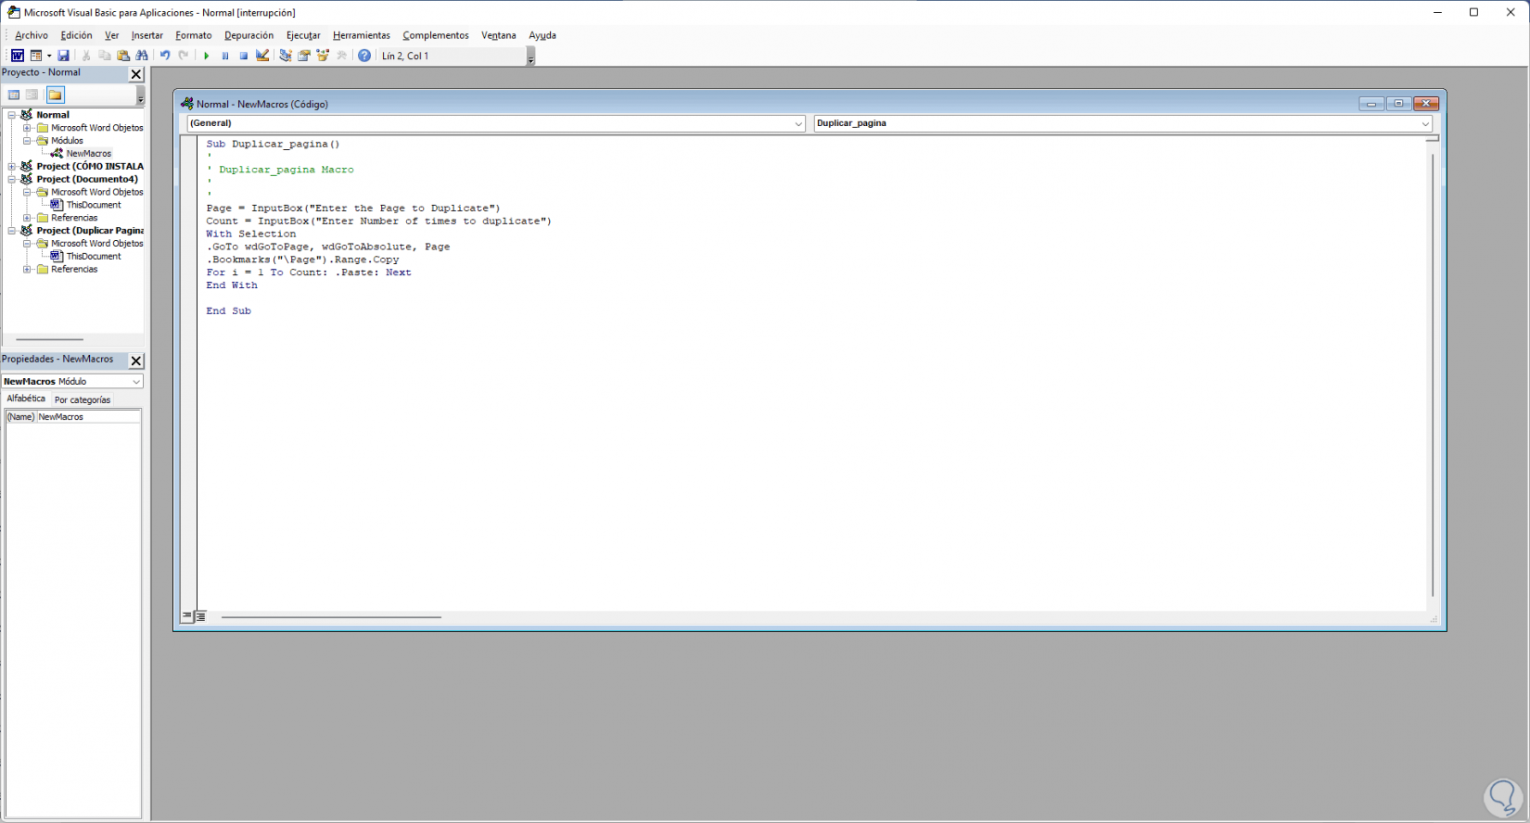Open the Ejecutar menu

click(303, 35)
